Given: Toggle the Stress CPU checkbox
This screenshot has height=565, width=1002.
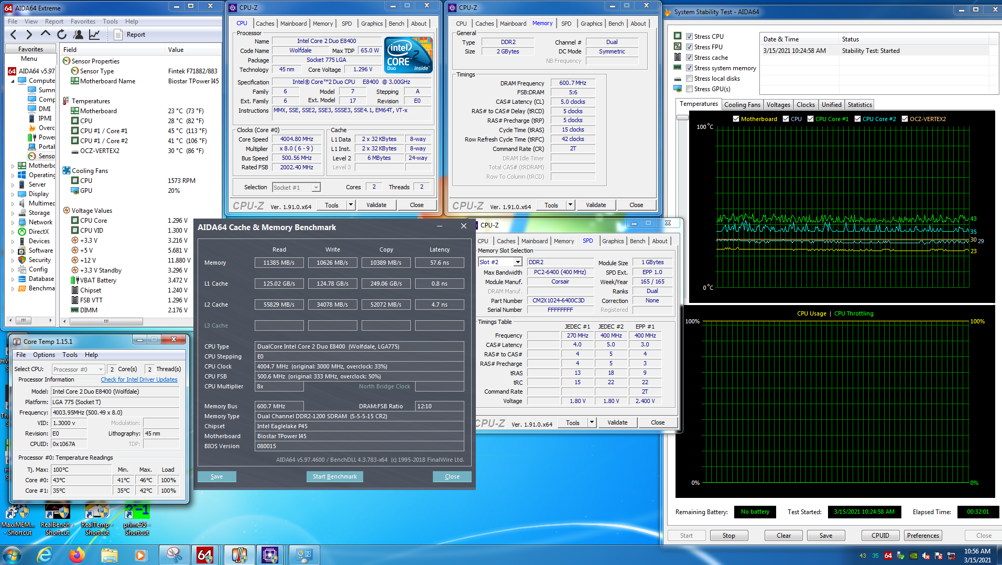Looking at the screenshot, I should tap(690, 37).
